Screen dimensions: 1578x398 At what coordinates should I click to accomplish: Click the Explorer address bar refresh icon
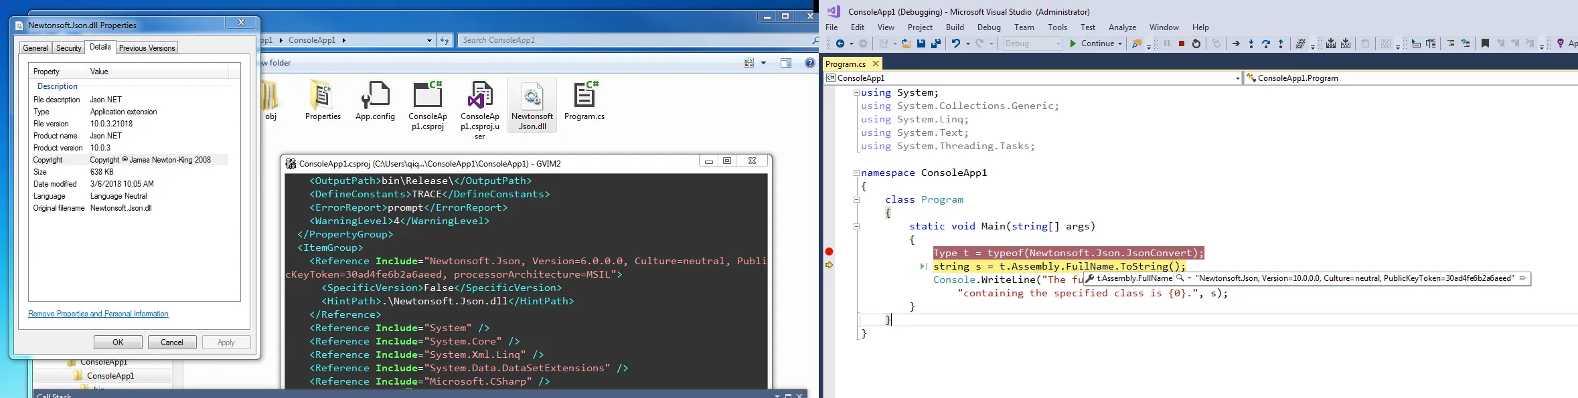[x=445, y=40]
